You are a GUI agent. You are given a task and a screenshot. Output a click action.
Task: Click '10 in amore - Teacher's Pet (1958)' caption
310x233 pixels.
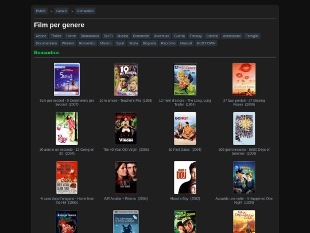point(126,101)
